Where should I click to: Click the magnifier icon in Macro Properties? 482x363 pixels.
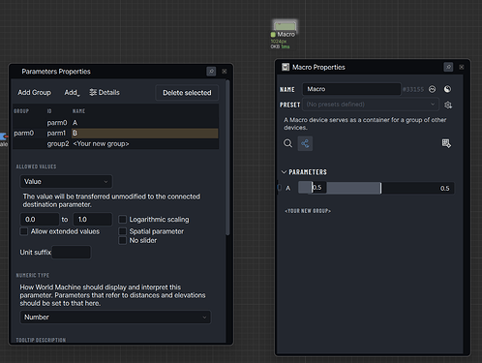tap(287, 143)
